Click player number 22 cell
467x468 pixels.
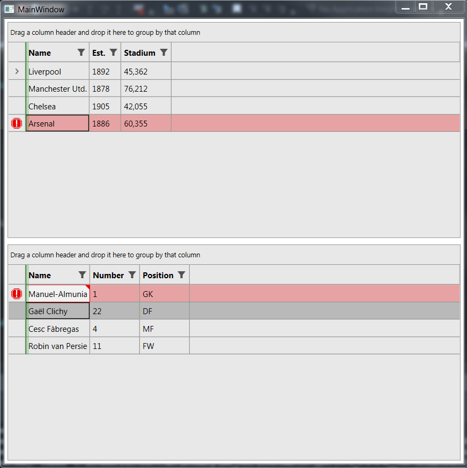(115, 311)
